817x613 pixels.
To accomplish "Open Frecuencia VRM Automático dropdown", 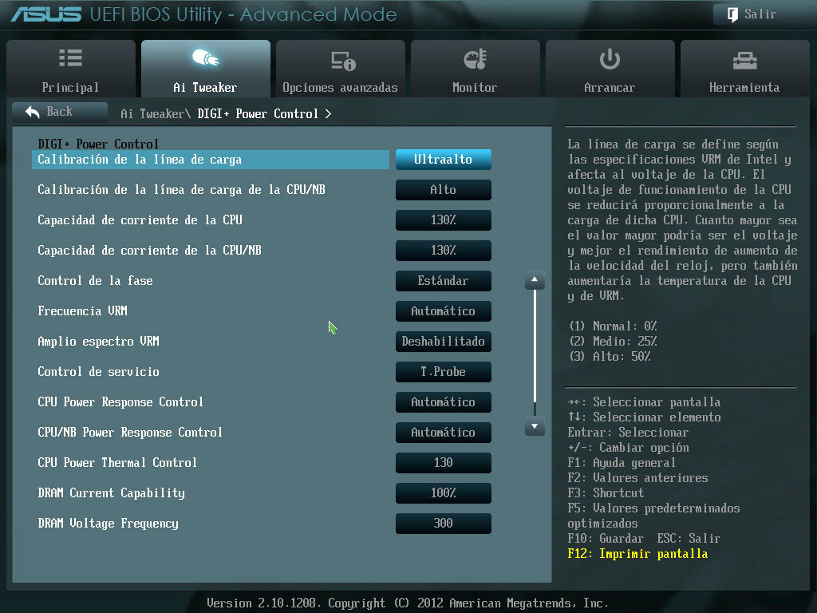I will point(444,311).
